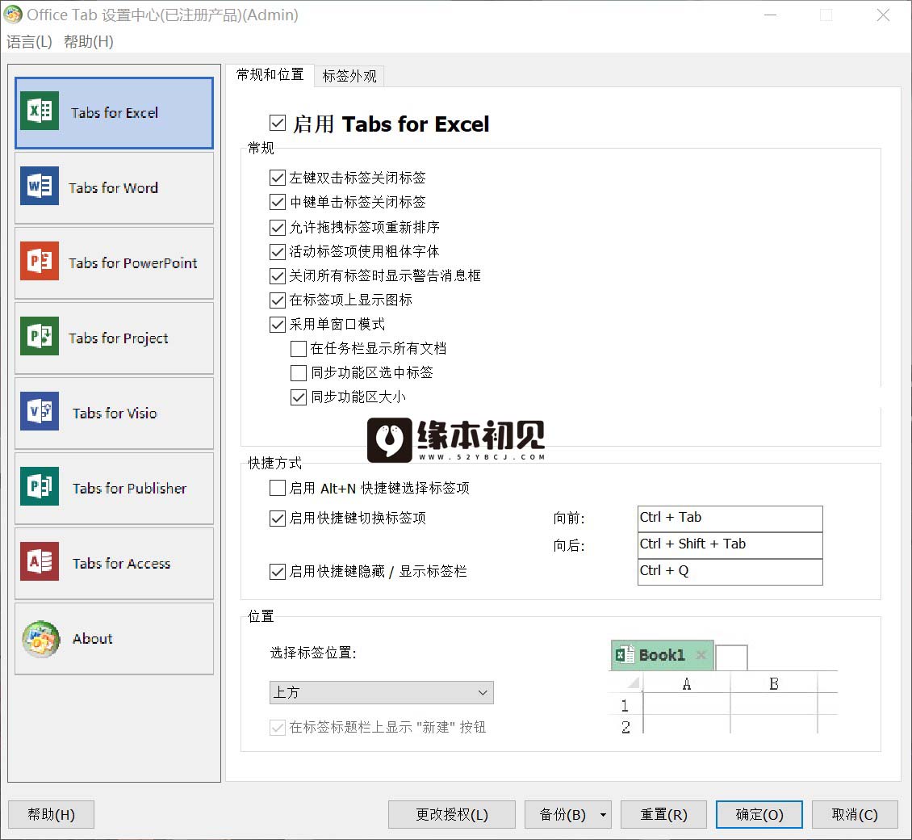This screenshot has height=840, width=912.
Task: Click the Office Tab title bar icon
Action: (x=13, y=14)
